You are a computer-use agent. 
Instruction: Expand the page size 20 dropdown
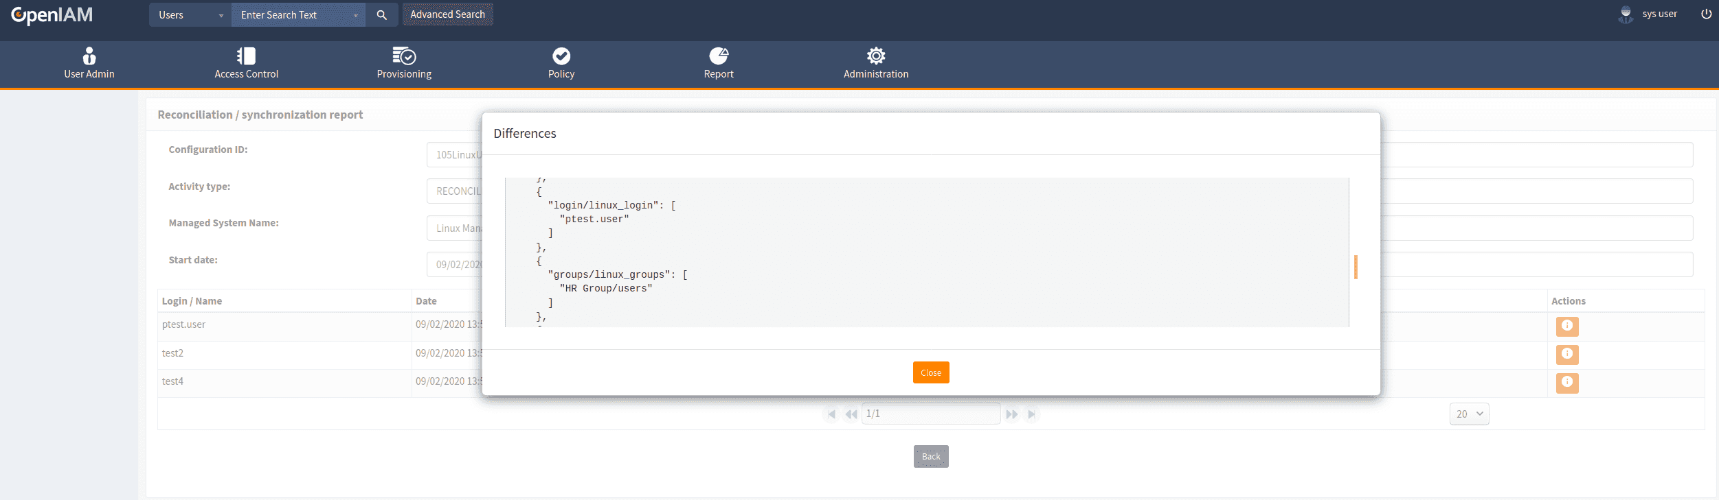1469,414
